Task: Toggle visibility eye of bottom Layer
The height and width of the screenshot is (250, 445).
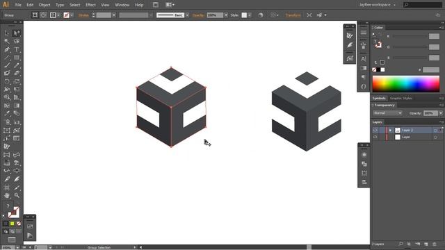Action: click(x=375, y=137)
